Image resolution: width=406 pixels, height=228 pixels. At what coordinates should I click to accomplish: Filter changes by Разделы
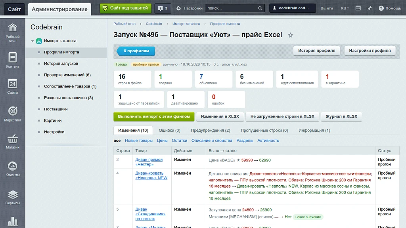click(245, 141)
